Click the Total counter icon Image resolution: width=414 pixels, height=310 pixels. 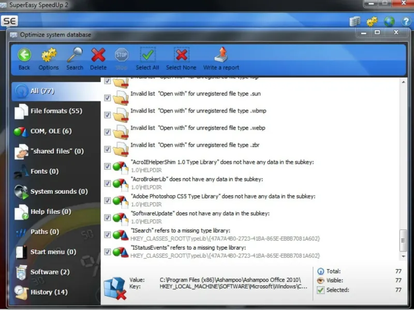[x=320, y=271]
